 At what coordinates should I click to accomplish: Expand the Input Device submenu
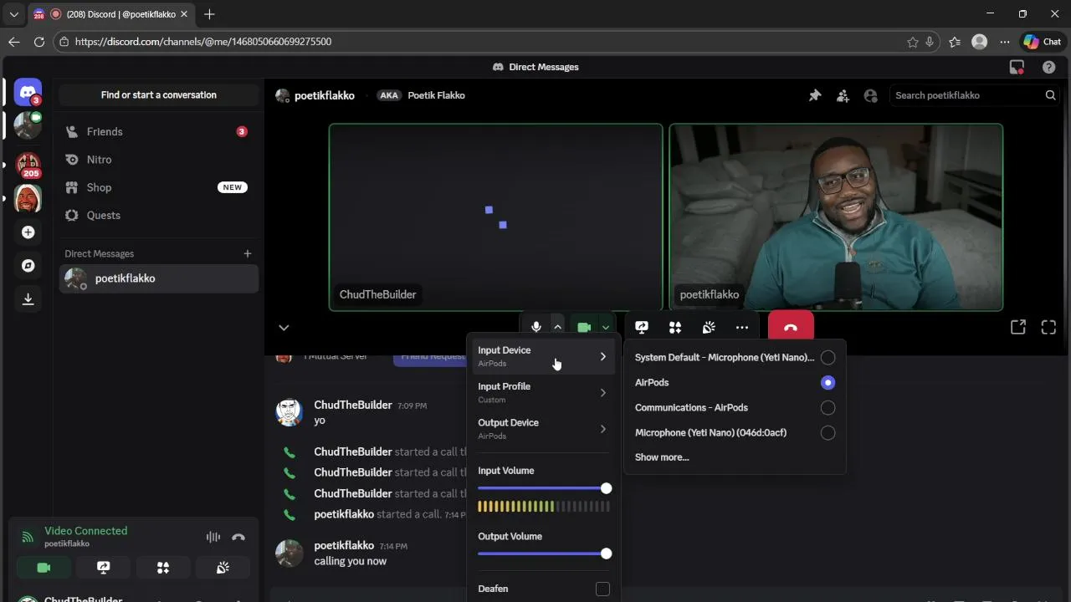[x=544, y=356]
